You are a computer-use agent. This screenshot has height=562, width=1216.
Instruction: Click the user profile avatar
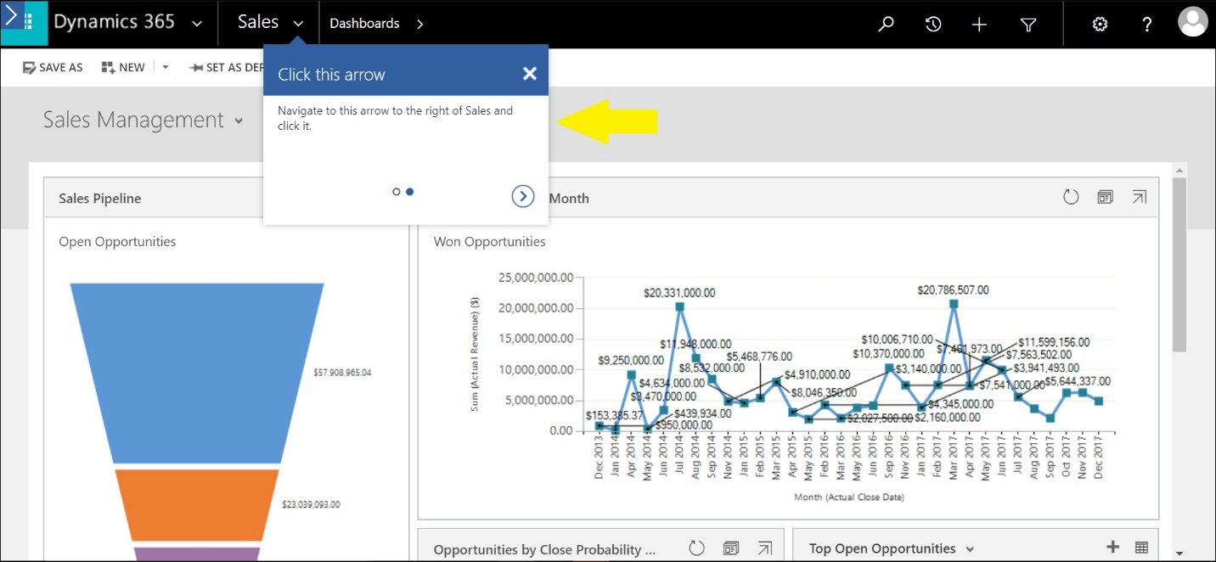pos(1192,22)
